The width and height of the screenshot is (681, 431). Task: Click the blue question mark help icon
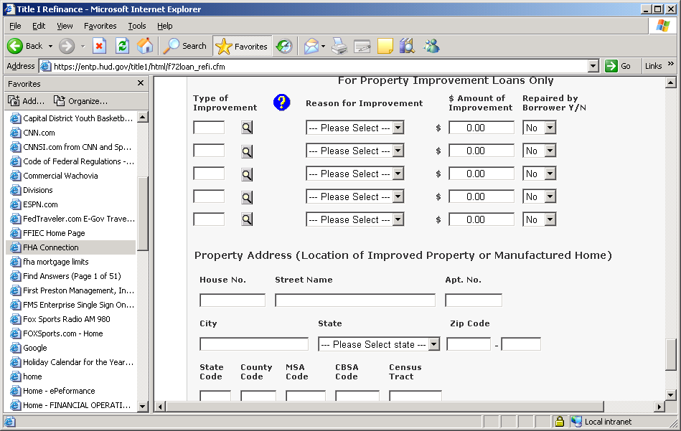pos(281,103)
